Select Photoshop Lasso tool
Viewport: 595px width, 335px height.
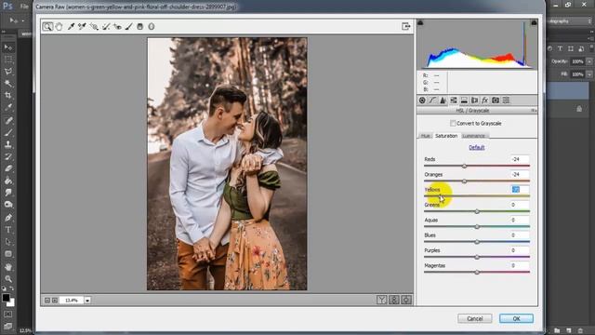8,72
